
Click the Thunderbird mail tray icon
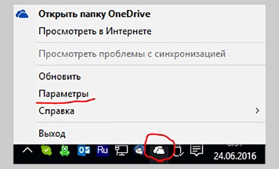[x=139, y=150]
